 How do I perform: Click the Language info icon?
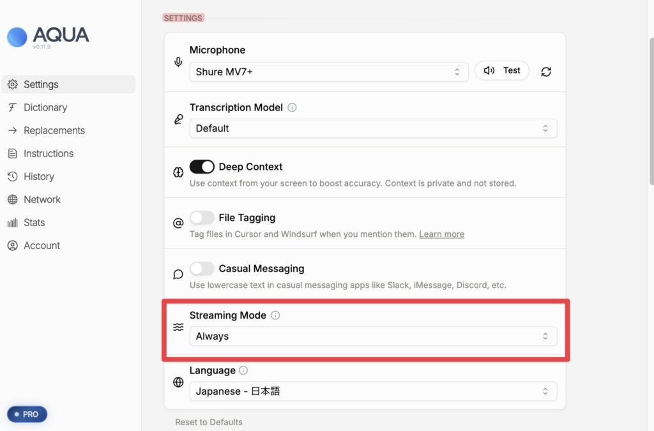point(243,370)
